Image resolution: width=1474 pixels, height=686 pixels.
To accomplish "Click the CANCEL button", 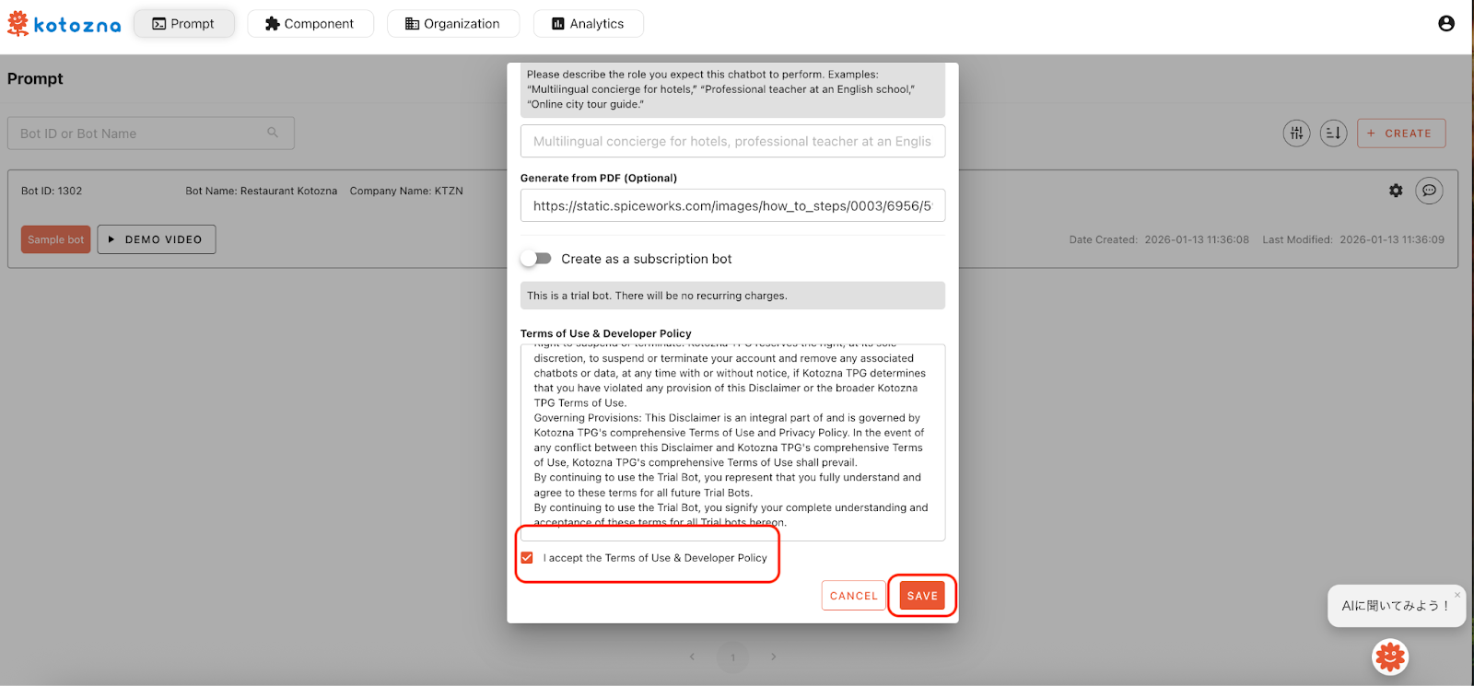I will click(x=854, y=596).
